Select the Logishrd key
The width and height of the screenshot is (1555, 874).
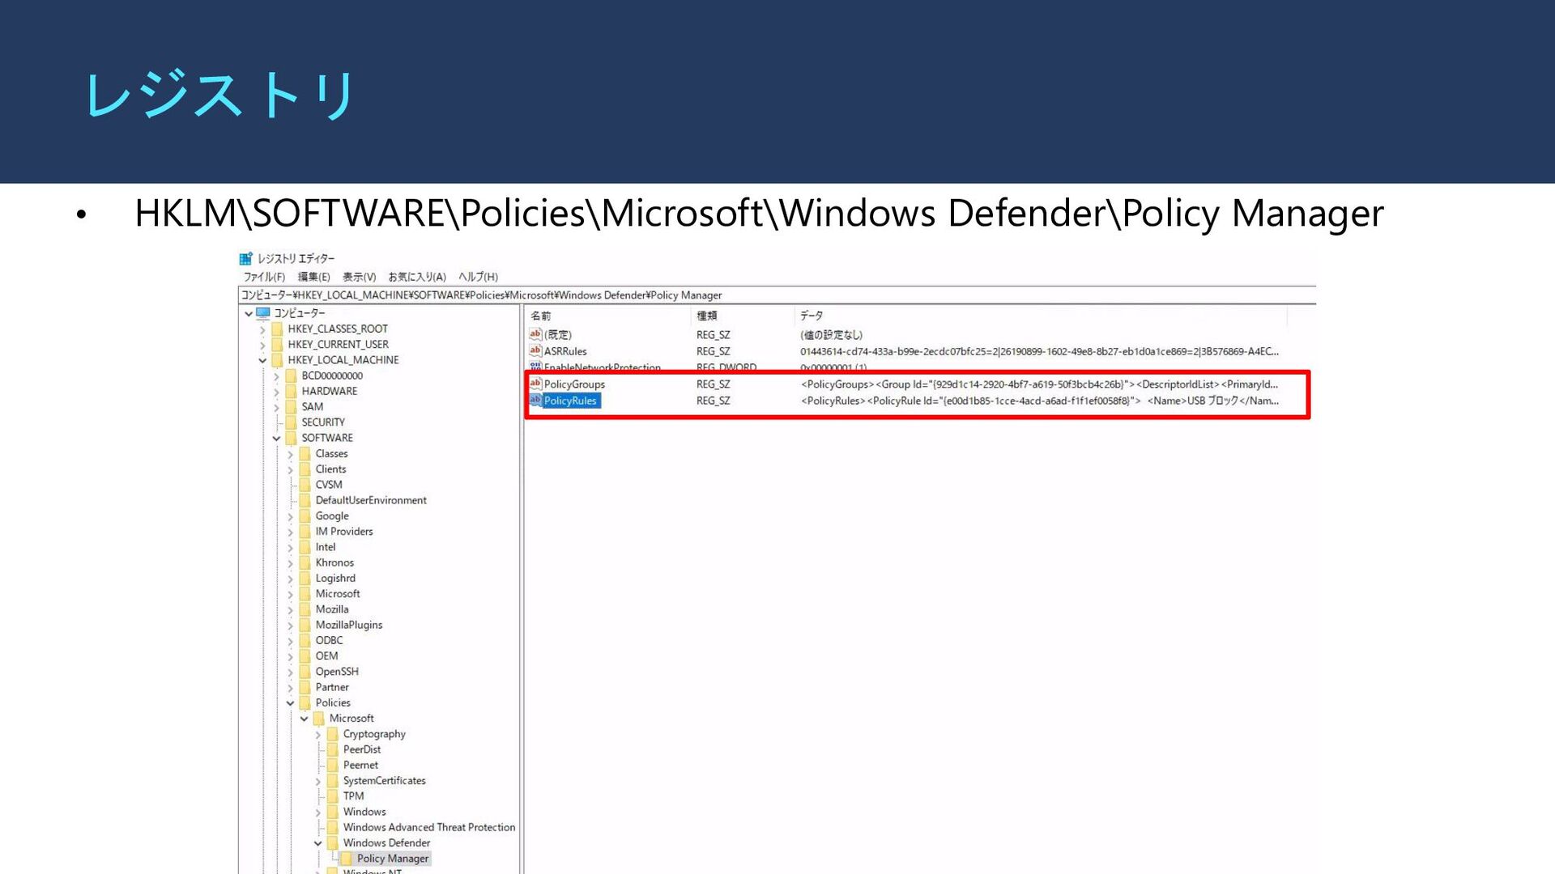[x=335, y=579]
